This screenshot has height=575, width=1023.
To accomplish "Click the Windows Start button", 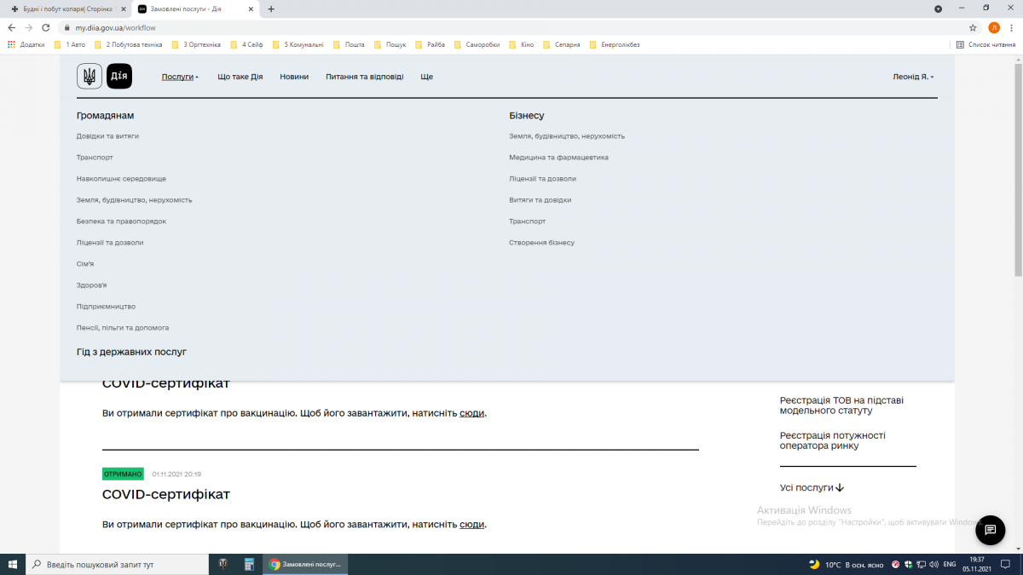I will [13, 564].
